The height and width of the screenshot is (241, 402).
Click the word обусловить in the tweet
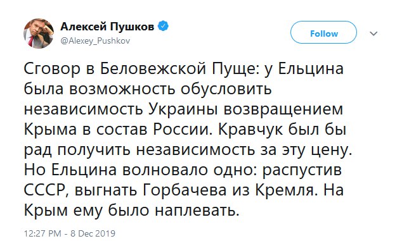coord(226,90)
